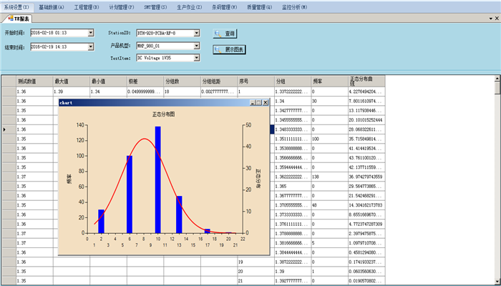The width and height of the screenshot is (501, 286).
Task: Click the 正态分布曲线 column header
Action: (x=366, y=82)
